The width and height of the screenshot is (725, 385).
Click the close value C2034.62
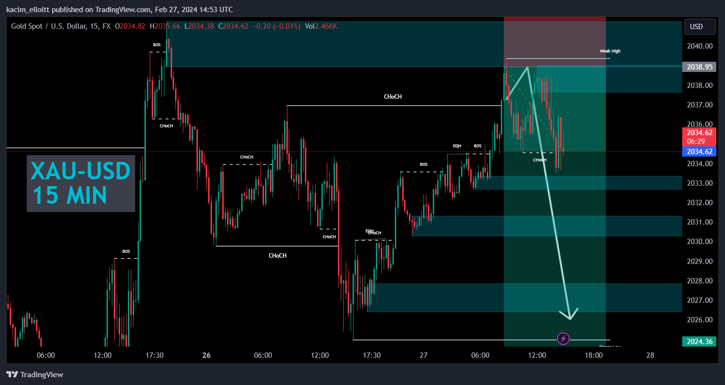pyautogui.click(x=233, y=26)
